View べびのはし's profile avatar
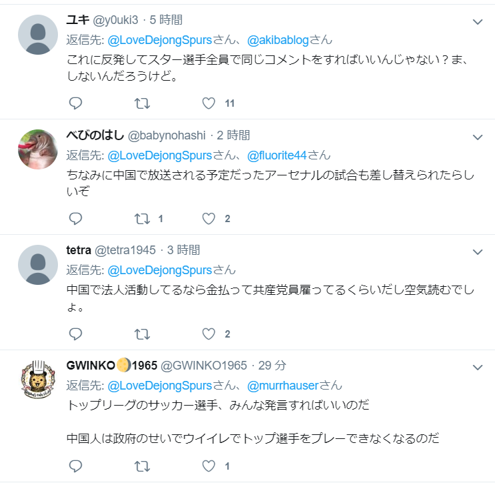This screenshot has width=495, height=483. pyautogui.click(x=38, y=149)
